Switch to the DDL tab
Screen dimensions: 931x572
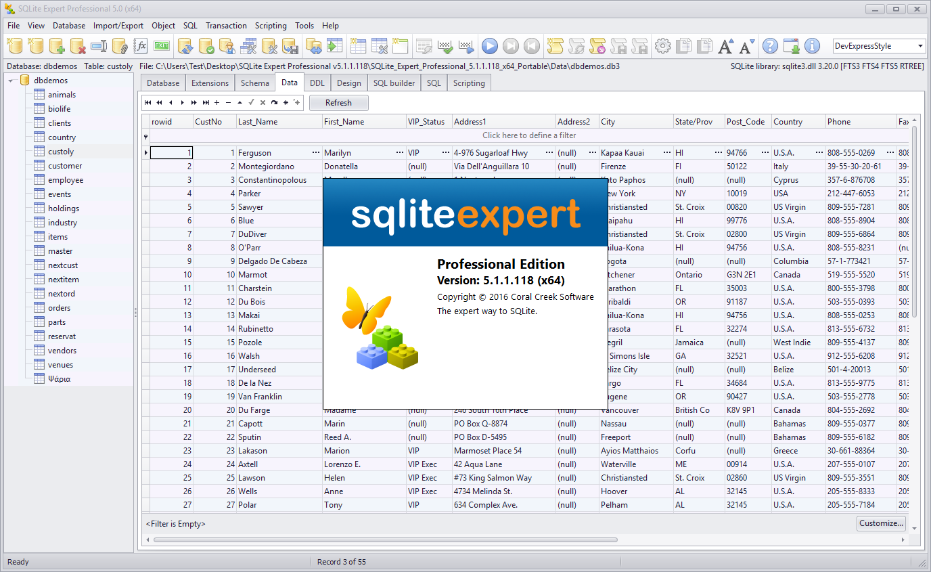(317, 83)
